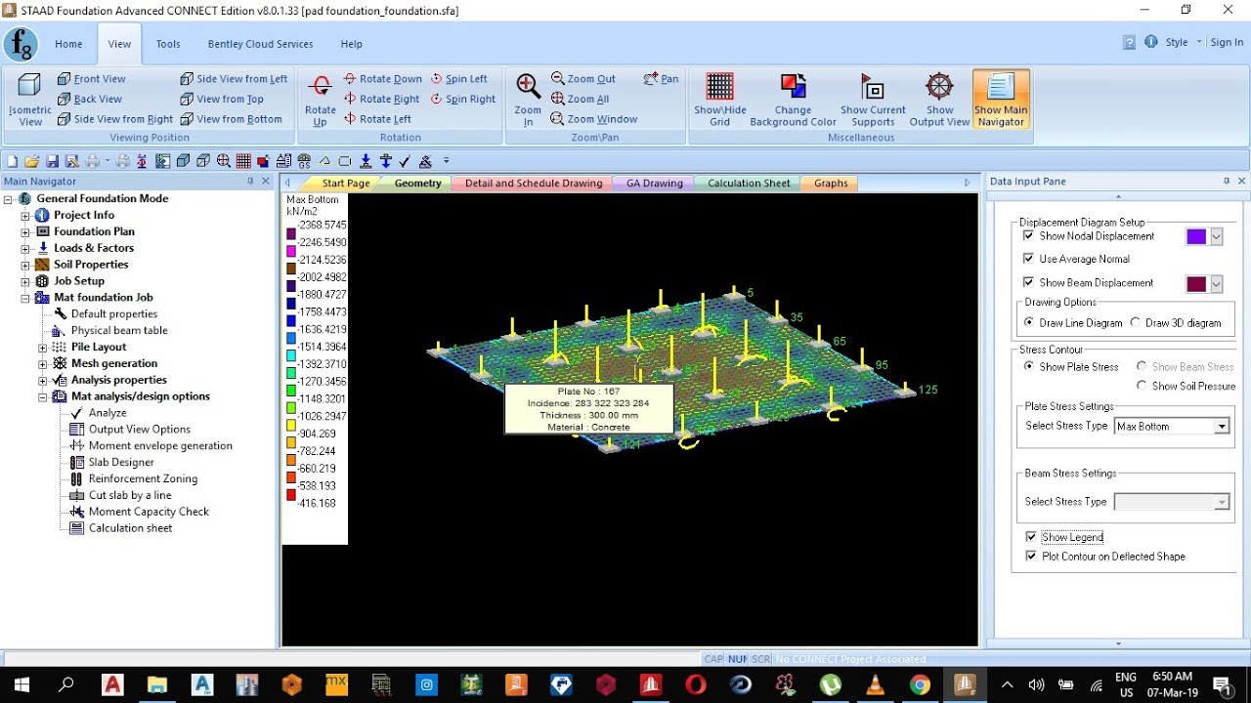This screenshot has height=703, width=1251.
Task: Select Draw 3D diagram radio button
Action: click(x=1136, y=322)
